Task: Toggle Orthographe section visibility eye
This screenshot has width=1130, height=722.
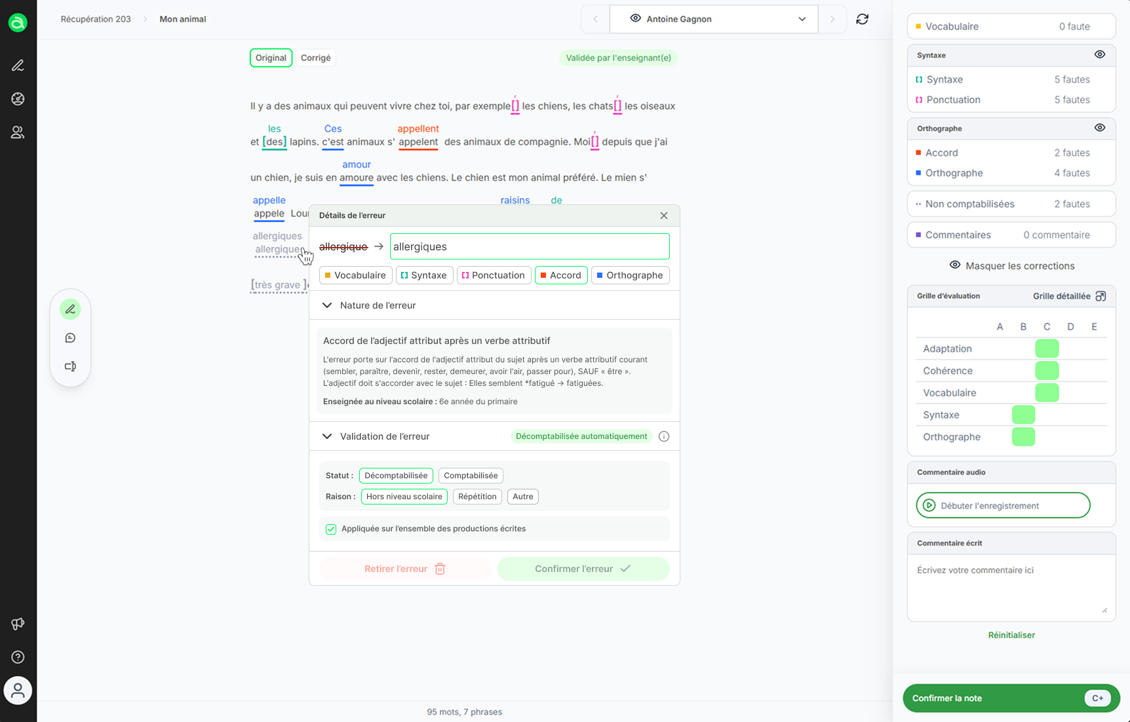Action: pyautogui.click(x=1100, y=128)
